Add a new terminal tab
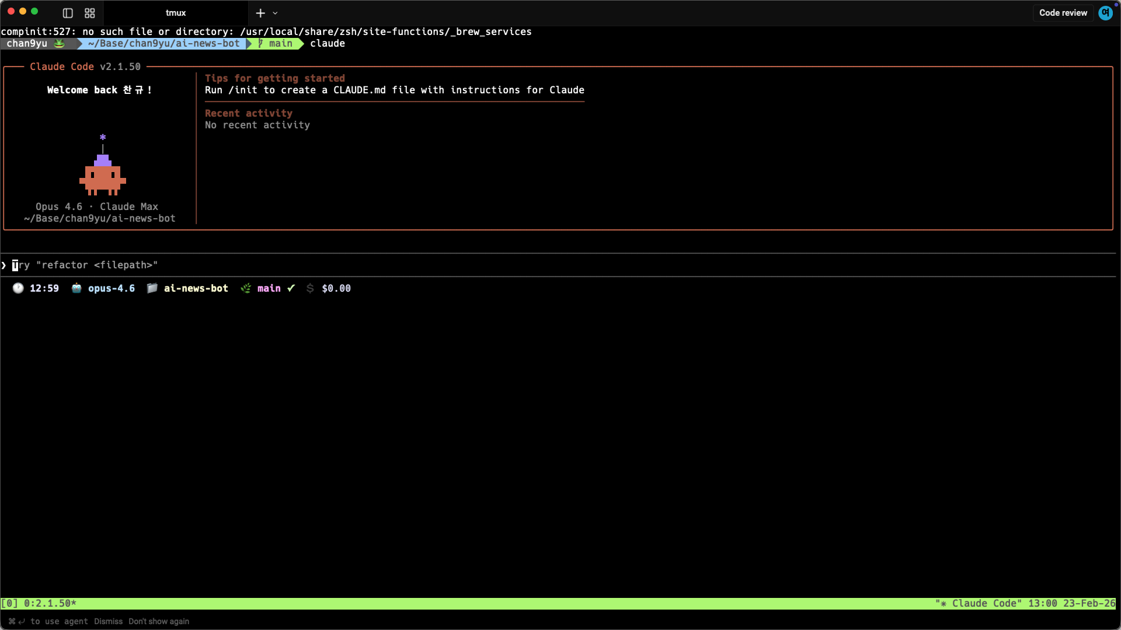 coord(260,13)
